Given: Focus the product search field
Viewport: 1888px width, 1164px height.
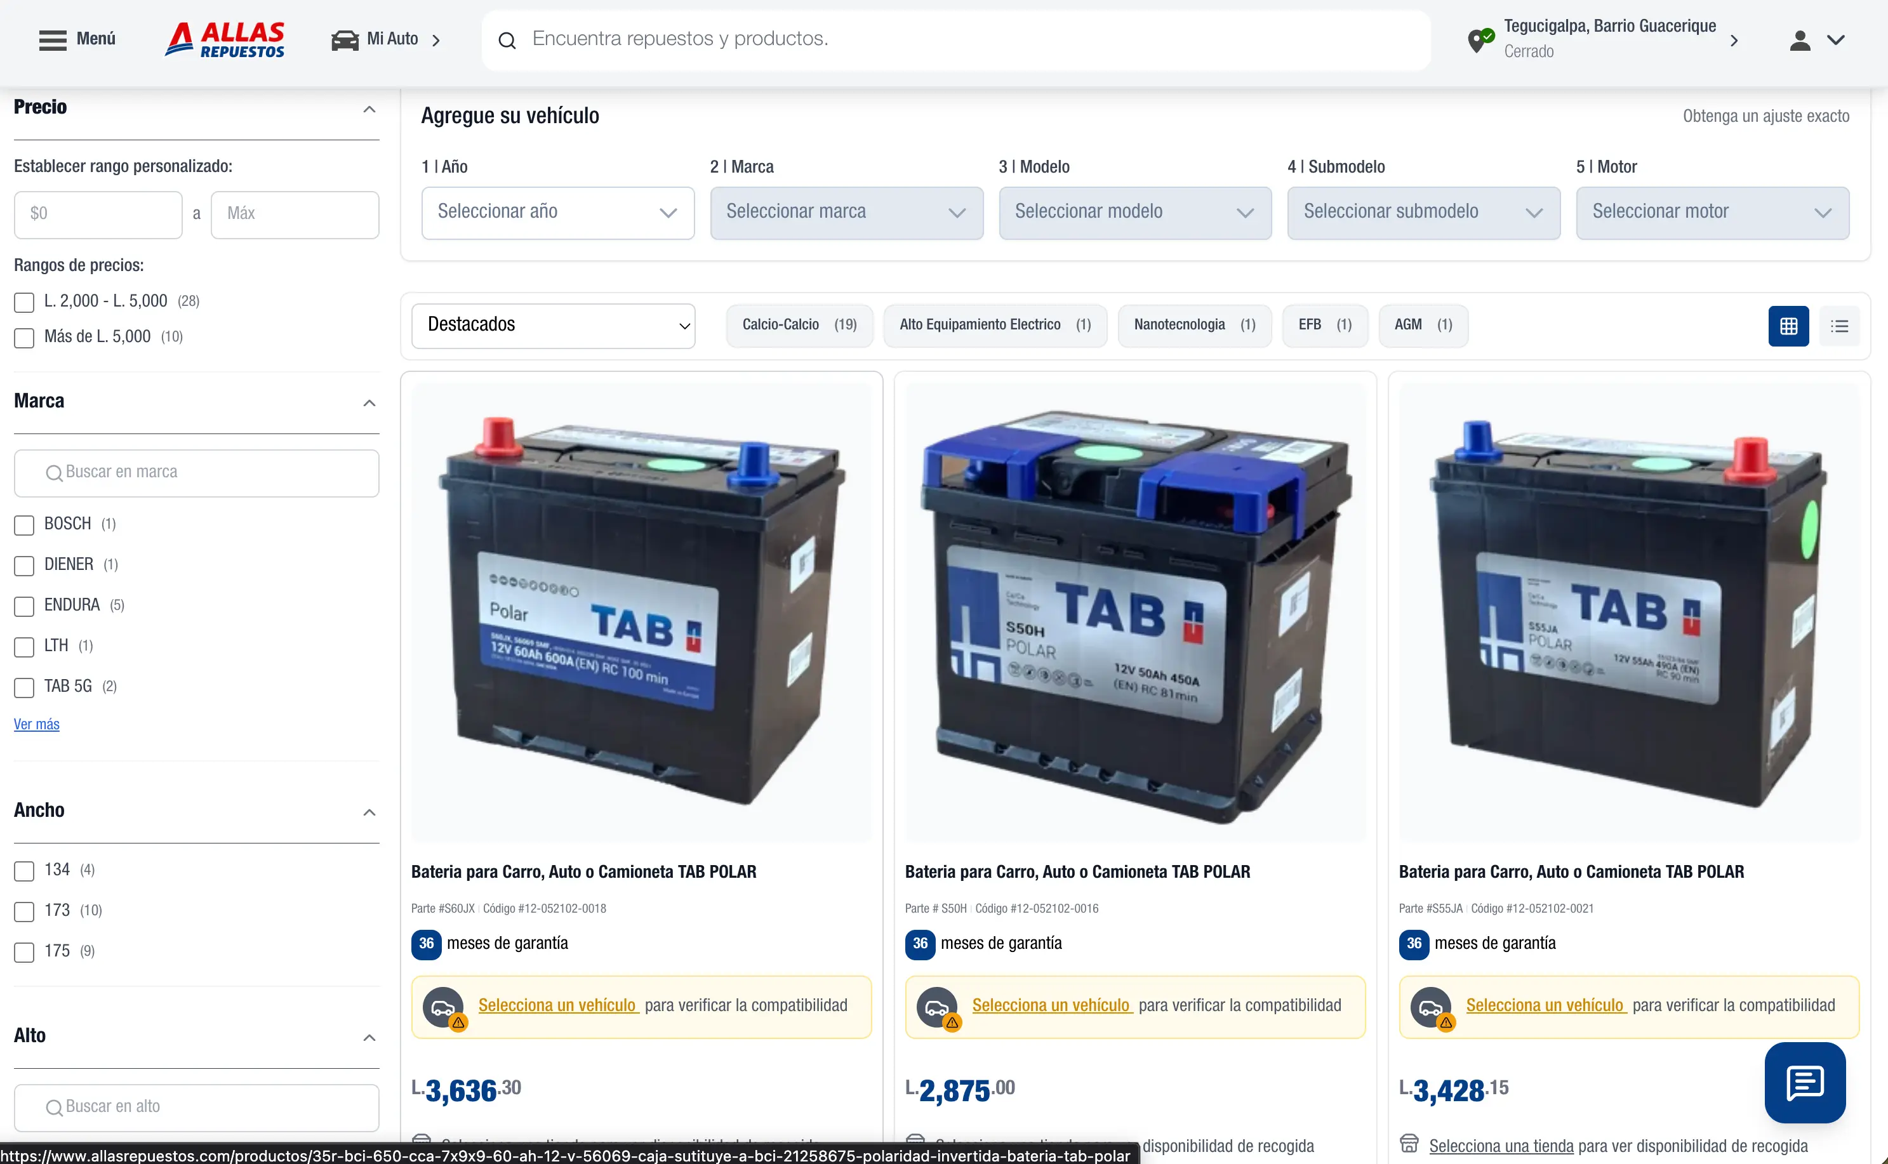Looking at the screenshot, I should click(x=955, y=39).
